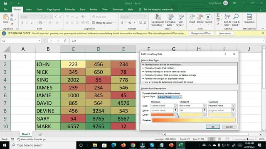This screenshot has width=266, height=149.
Task: Apply accounting dollar number format
Action: (x=122, y=23)
